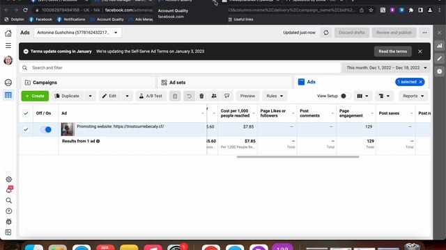Open the hamburger menu in left sidebar
This screenshot has height=250, width=446.
coord(8,46)
